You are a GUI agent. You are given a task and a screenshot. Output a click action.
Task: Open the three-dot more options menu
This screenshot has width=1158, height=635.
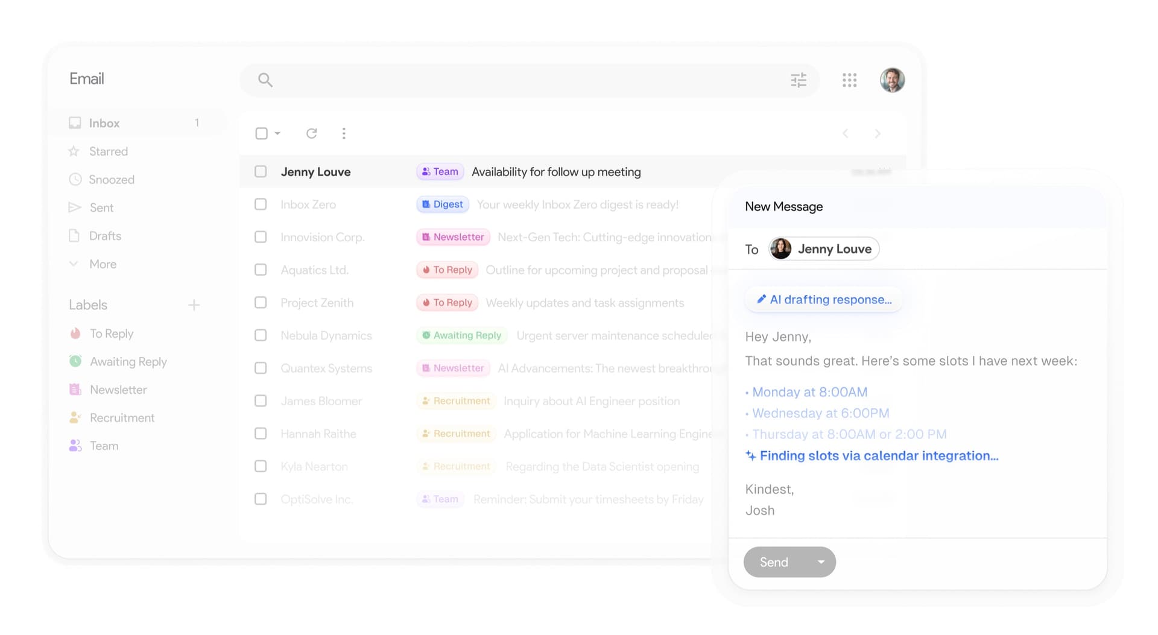[344, 133]
